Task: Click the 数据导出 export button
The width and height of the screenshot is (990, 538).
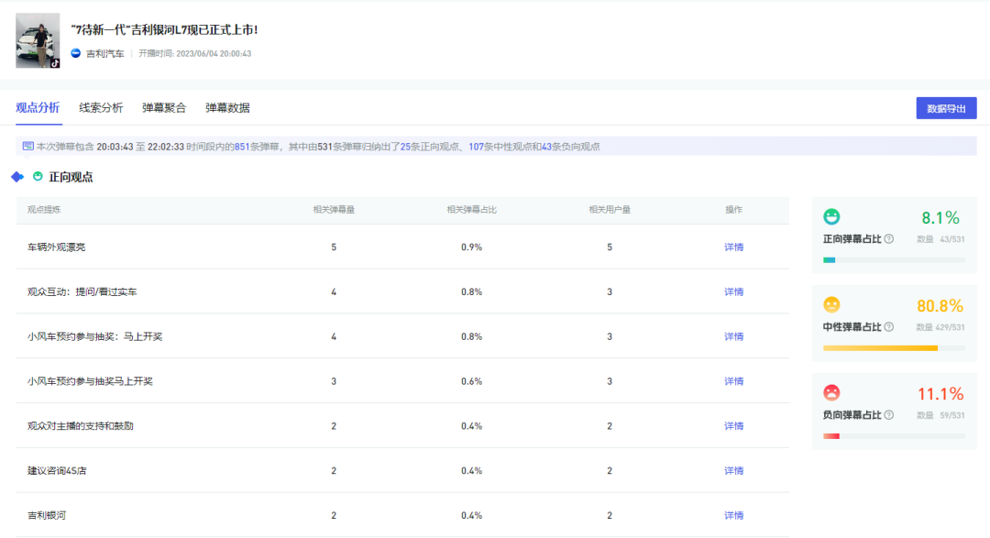Action: (946, 108)
